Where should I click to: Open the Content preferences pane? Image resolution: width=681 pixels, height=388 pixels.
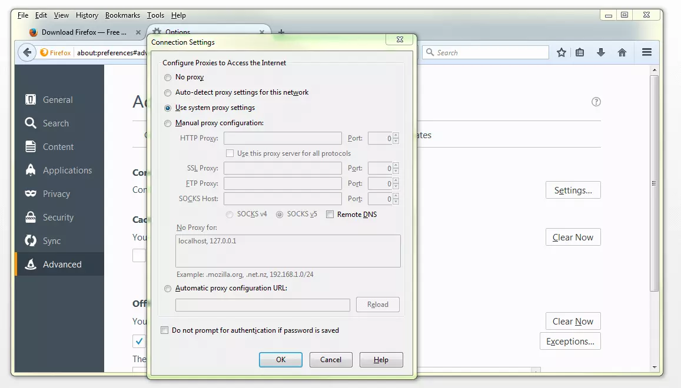click(59, 147)
